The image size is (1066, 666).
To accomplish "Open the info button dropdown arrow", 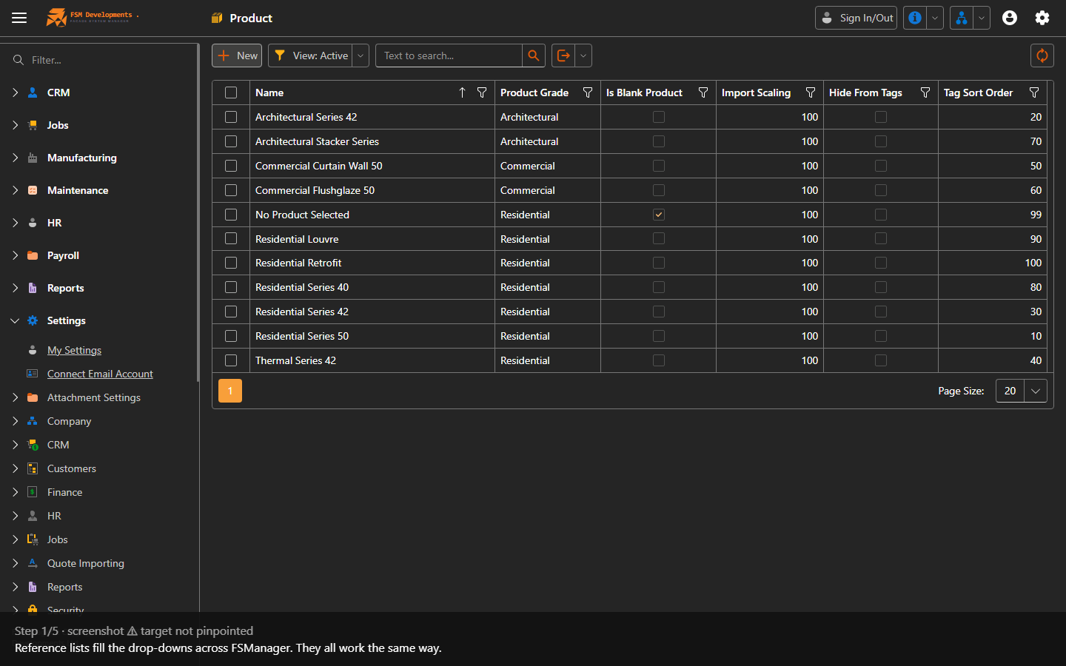I will [x=935, y=18].
